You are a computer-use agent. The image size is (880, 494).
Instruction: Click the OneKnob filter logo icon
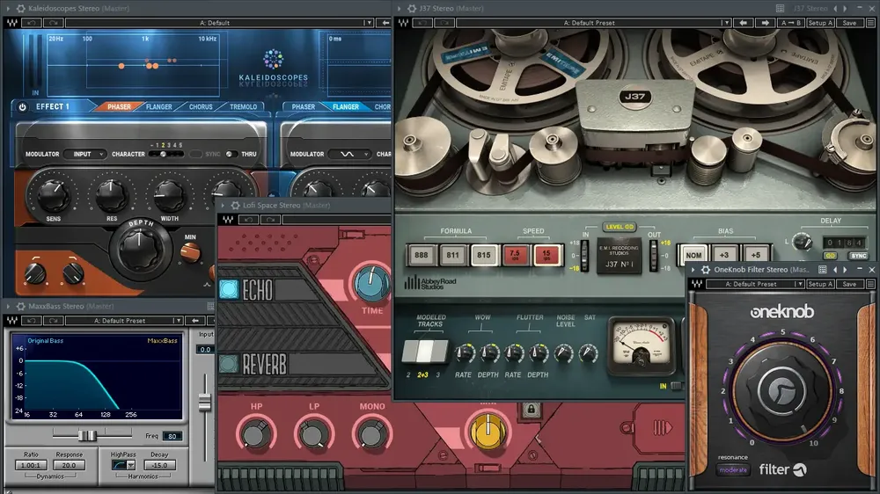800,470
